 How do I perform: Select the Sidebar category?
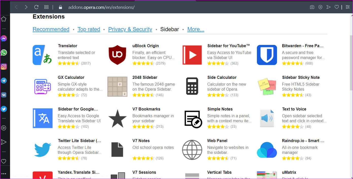170,29
